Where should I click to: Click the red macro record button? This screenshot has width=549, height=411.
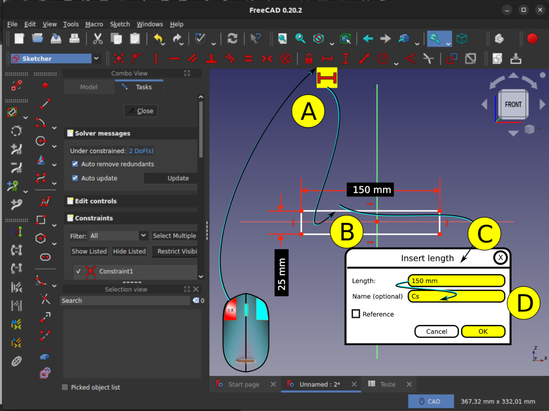pos(532,39)
